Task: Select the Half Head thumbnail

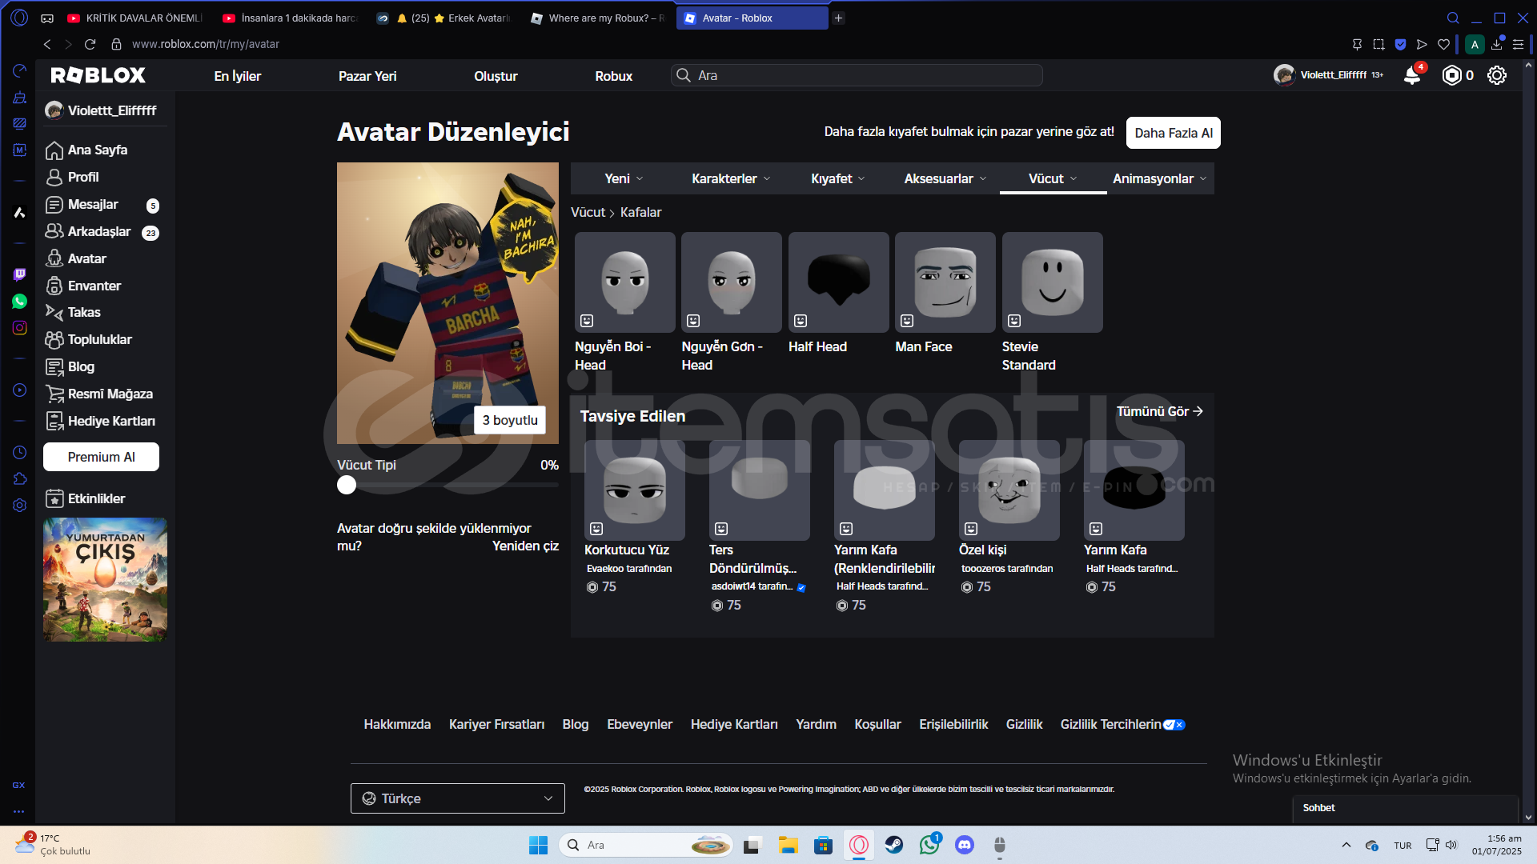Action: point(839,282)
